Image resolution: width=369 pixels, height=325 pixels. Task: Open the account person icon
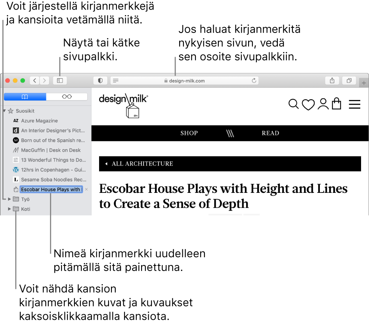323,104
